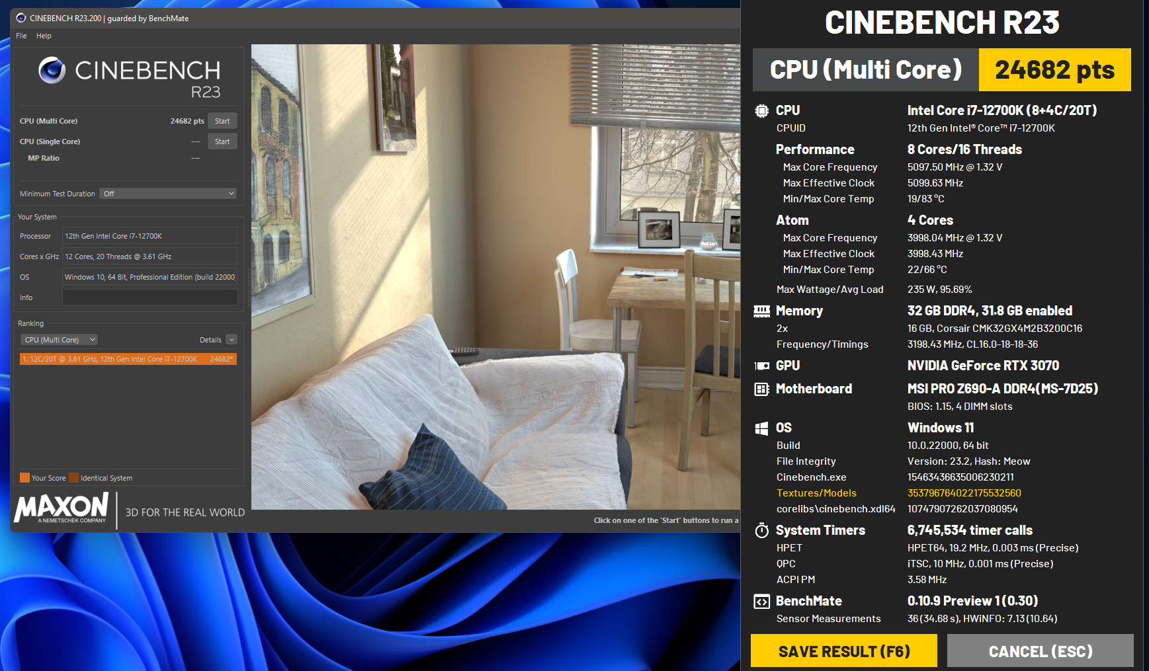Screen dimensions: 1149x671
Task: Click the CPU chip icon in BenchMate panel
Action: coord(762,110)
